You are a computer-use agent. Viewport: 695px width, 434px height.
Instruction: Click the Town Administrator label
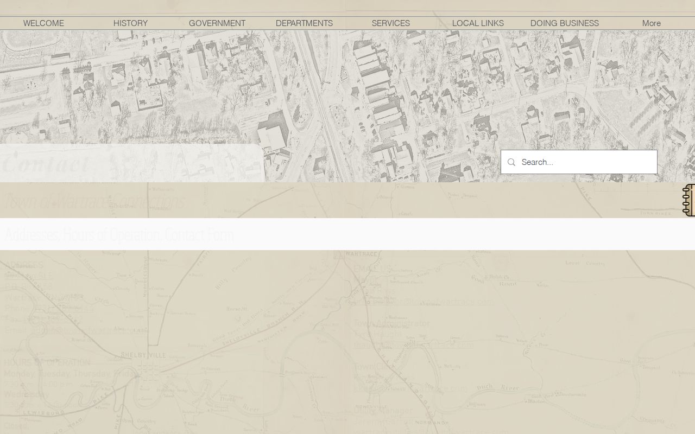tap(391, 323)
